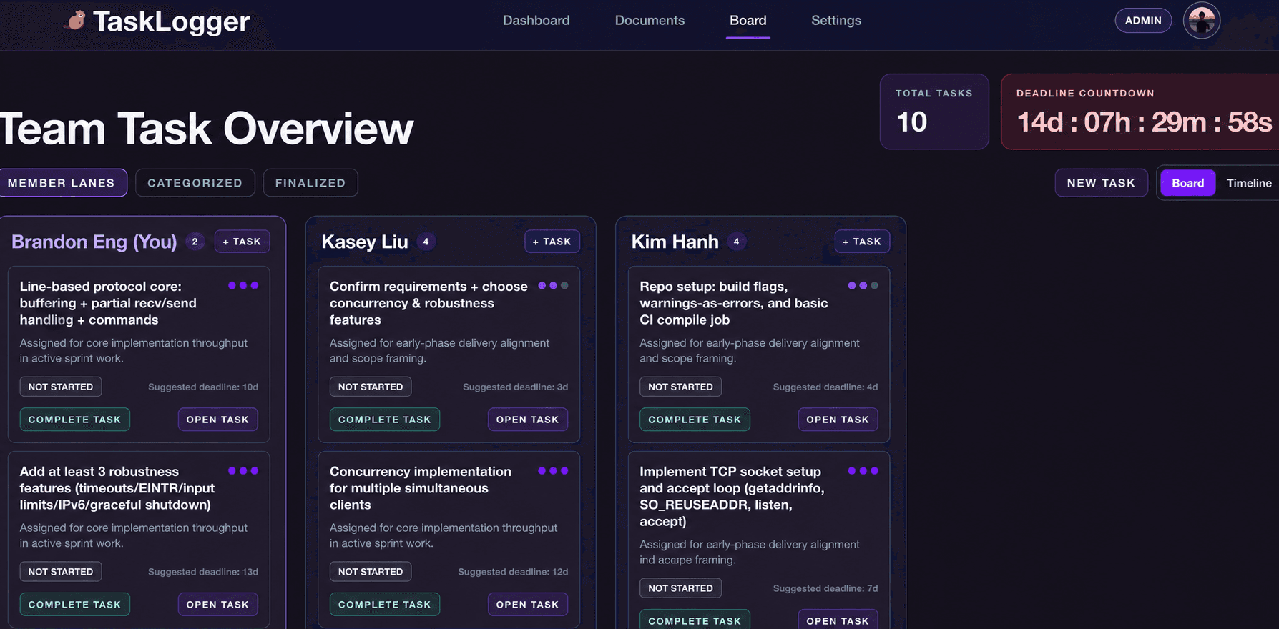Open the Documents navigation tab

(x=650, y=21)
